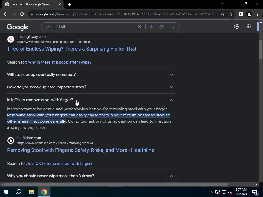Click the share page icon in address bar
This screenshot has height=197, width=263.
coord(222,14)
